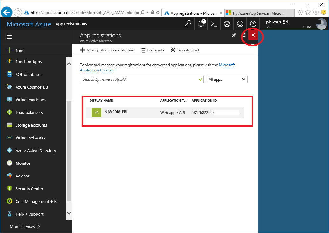Pin the App registrations blade
The image size is (329, 233).
(x=234, y=35)
